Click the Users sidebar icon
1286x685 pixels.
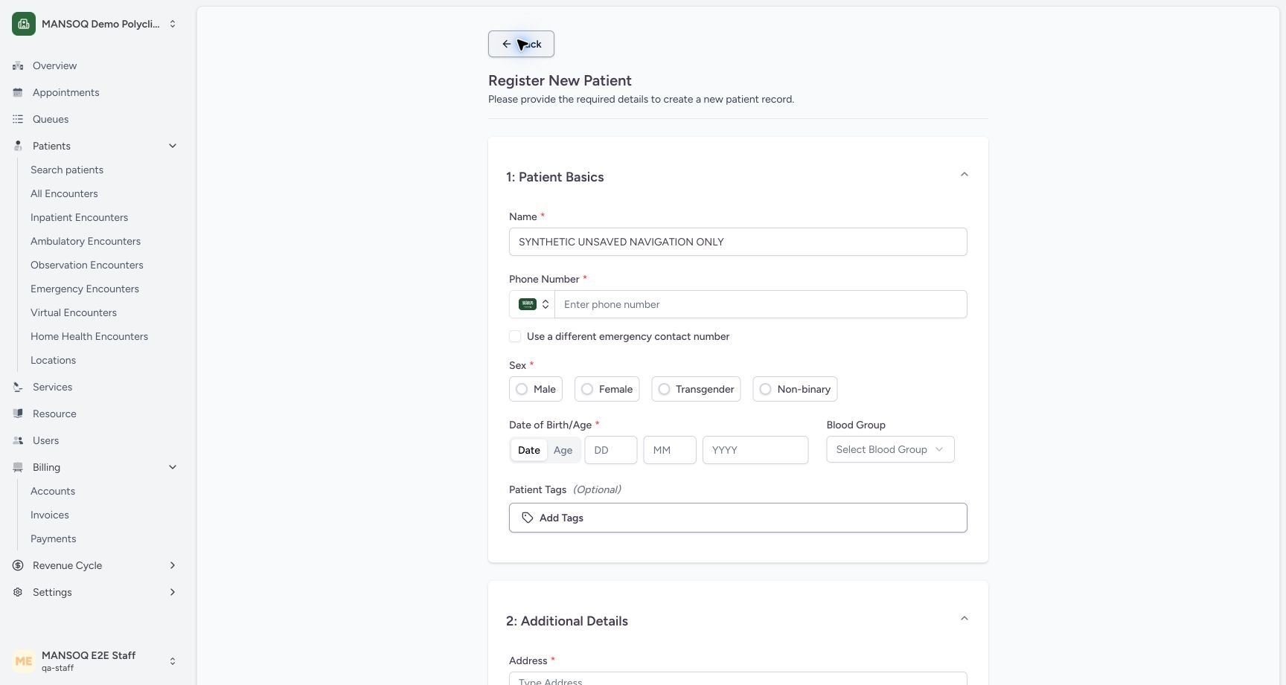tap(18, 440)
